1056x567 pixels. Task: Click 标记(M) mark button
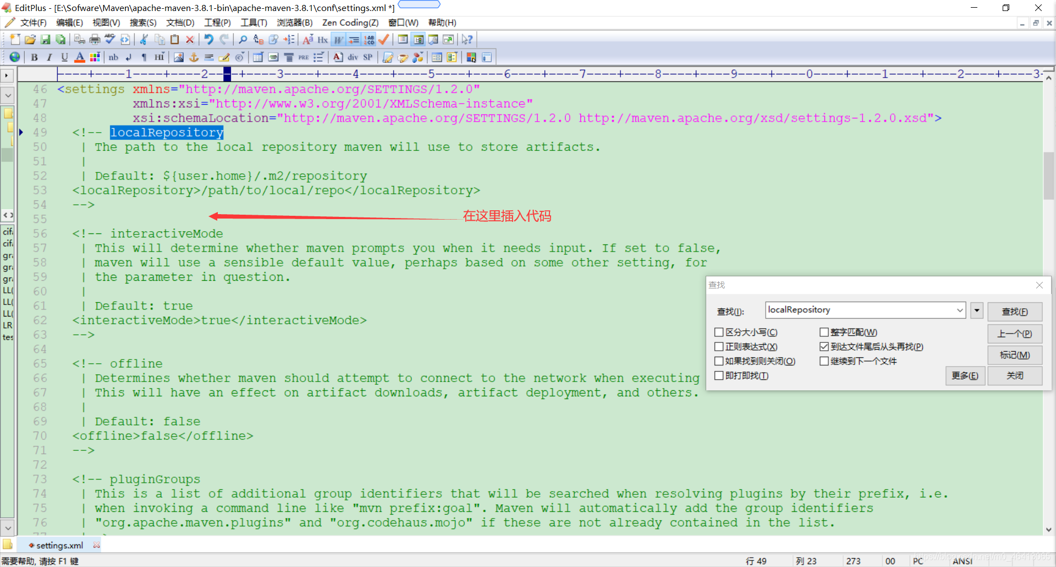[1015, 355]
